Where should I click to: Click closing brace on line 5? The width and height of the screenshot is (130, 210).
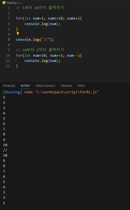(17, 29)
